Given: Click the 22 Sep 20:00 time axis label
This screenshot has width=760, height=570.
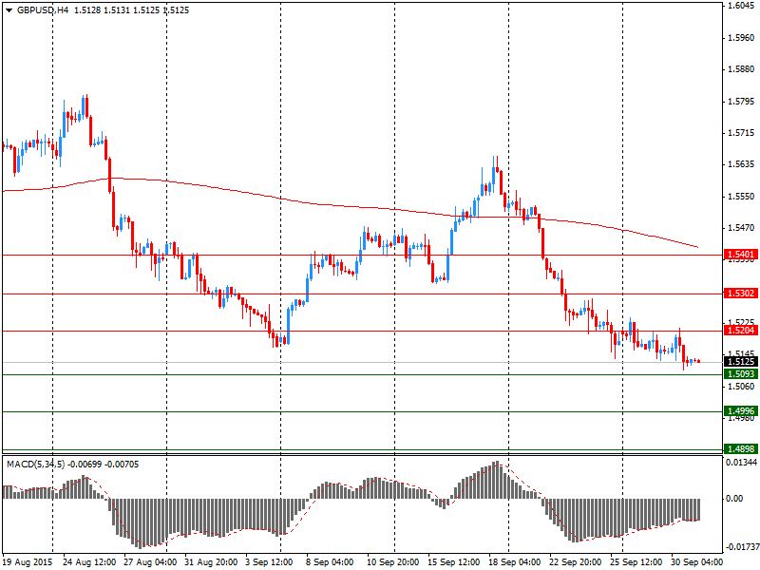Looking at the screenshot, I should coord(576,562).
